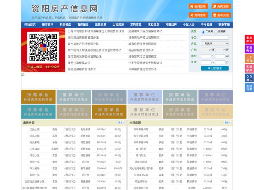Select the 二手房 radio button
The width and height of the screenshot is (254, 190).
pos(203,32)
